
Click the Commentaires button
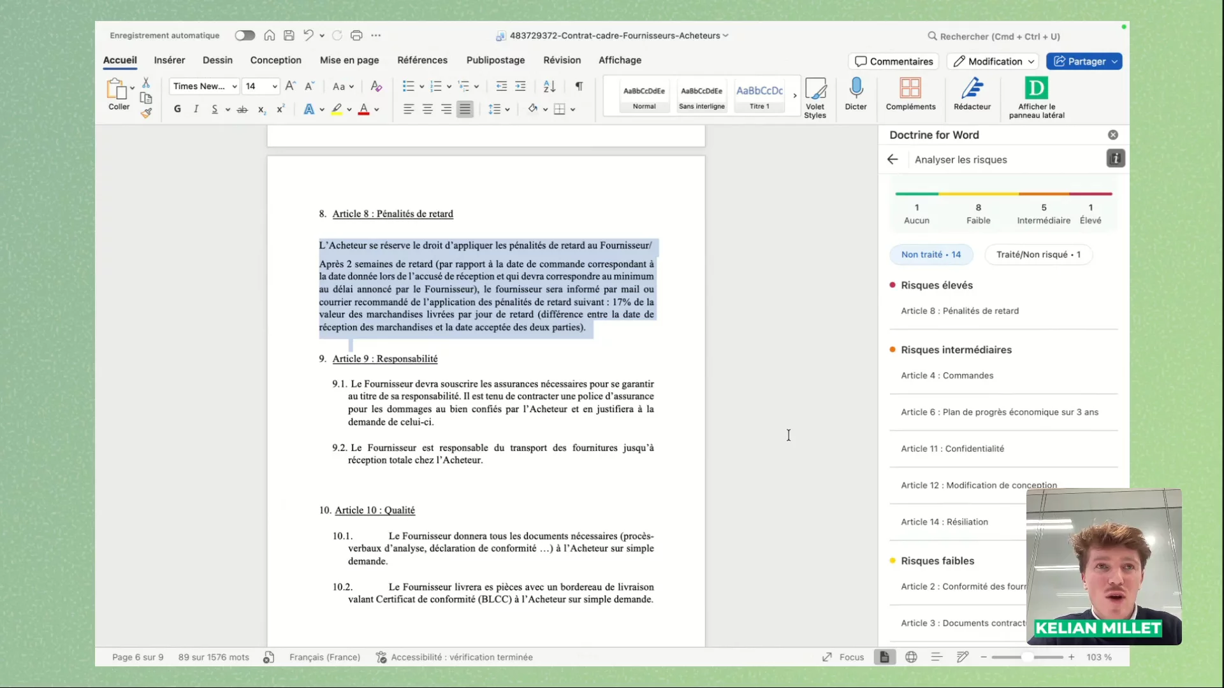(x=894, y=61)
